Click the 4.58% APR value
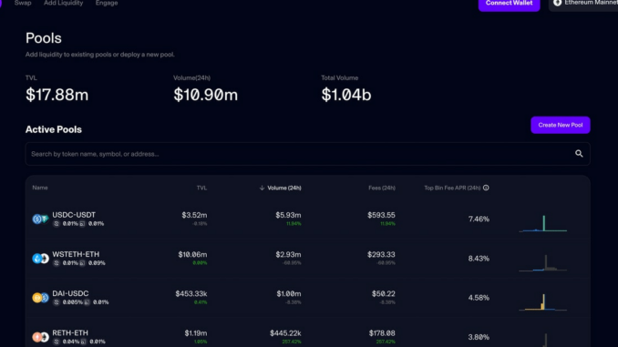This screenshot has width=618, height=347. [479, 298]
